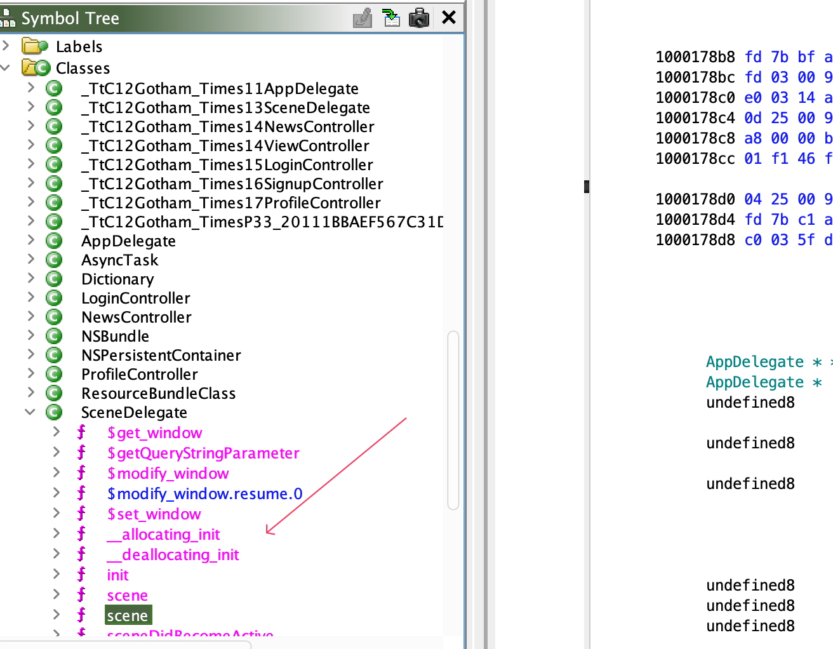The height and width of the screenshot is (649, 833).
Task: Click the class icon beside _TtC12Gotham_Times15LoginController
Action: [54, 164]
